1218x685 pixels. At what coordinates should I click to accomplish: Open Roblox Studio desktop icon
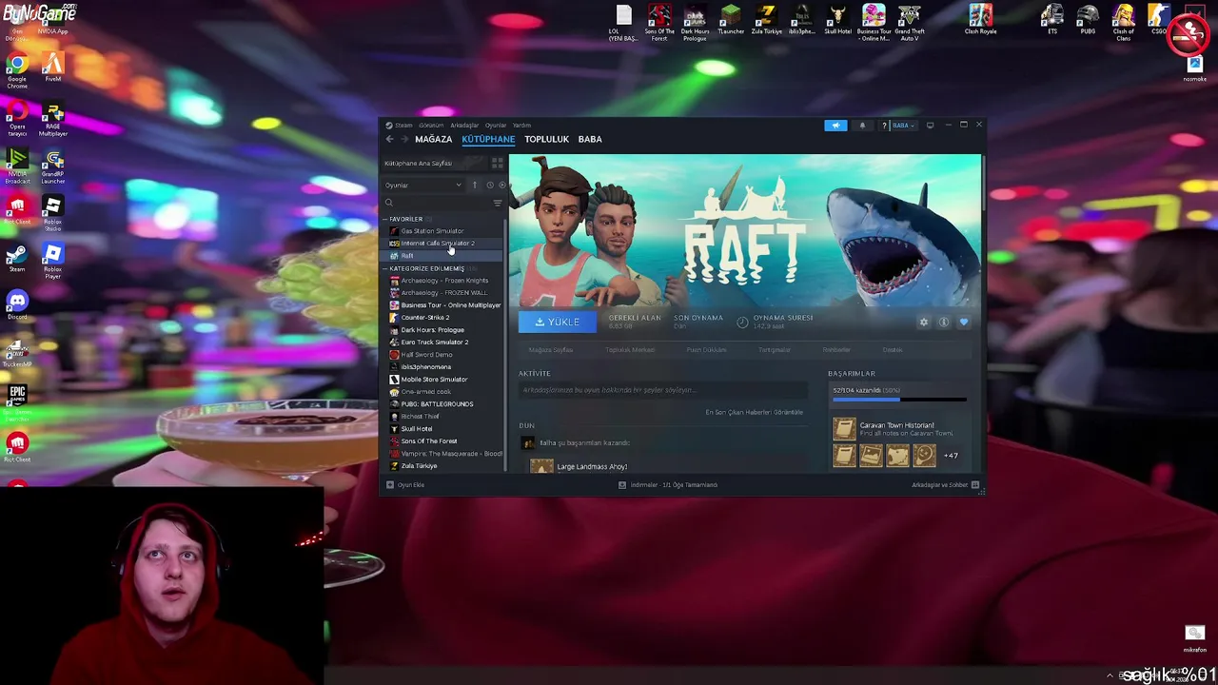point(52,213)
